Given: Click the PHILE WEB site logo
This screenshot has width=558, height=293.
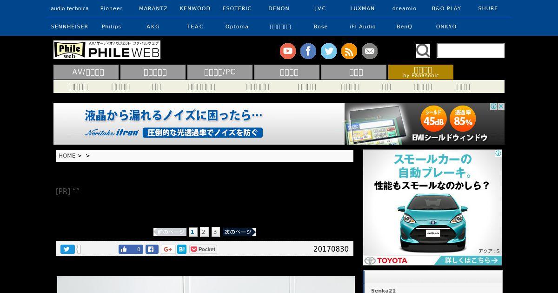Looking at the screenshot, I should 107,50.
